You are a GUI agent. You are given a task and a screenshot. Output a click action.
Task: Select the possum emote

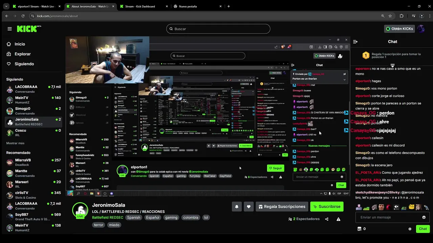click(419, 207)
